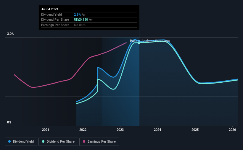Click the UK£0.150 dividend per share value
The width and height of the screenshot is (243, 150).
pyautogui.click(x=81, y=20)
